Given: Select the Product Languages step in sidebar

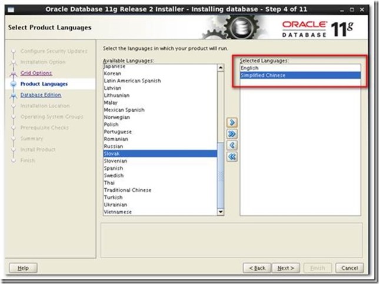Looking at the screenshot, I should (x=44, y=84).
